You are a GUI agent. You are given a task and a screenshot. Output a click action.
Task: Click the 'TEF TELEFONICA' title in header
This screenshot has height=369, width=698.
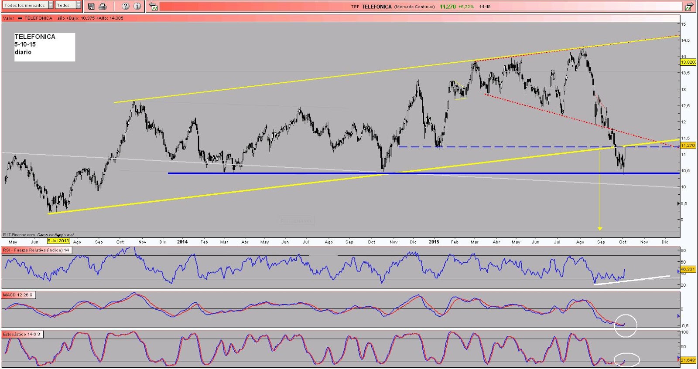371,7
